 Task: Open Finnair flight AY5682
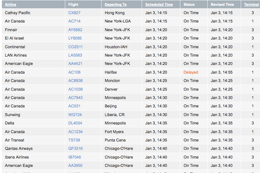pos(75,30)
